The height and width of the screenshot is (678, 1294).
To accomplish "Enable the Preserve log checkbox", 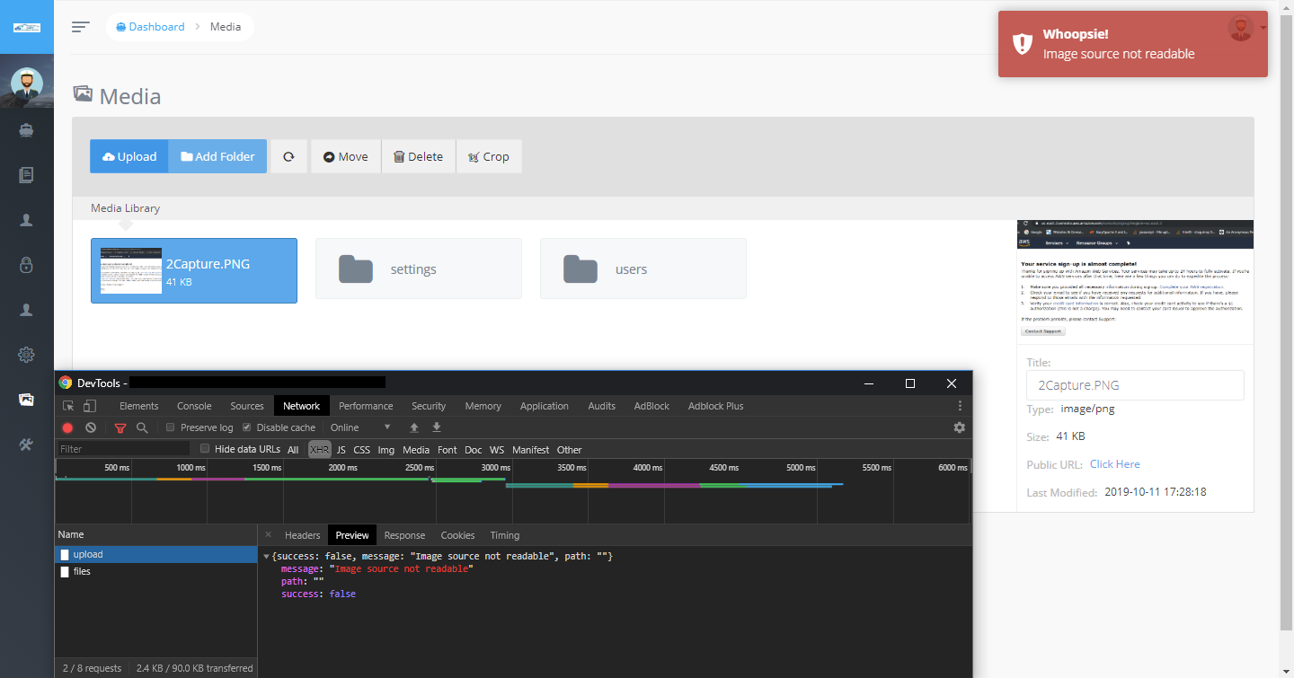I will [x=171, y=427].
